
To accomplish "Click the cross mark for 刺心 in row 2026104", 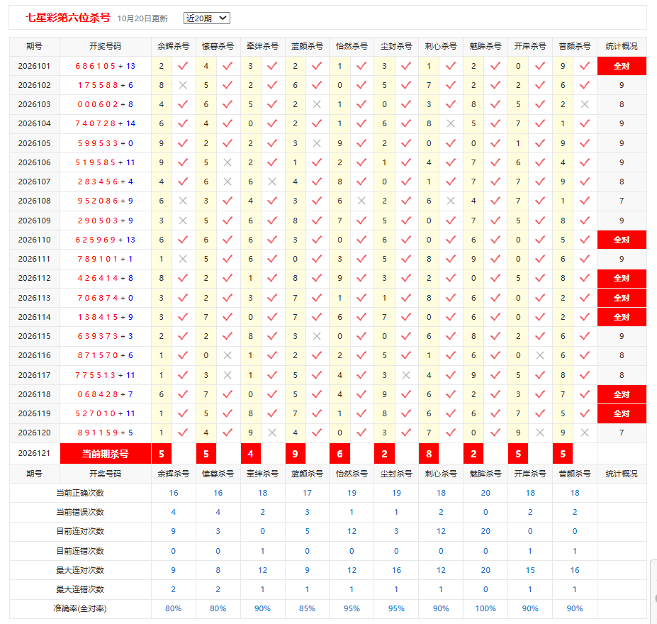I will pos(451,123).
